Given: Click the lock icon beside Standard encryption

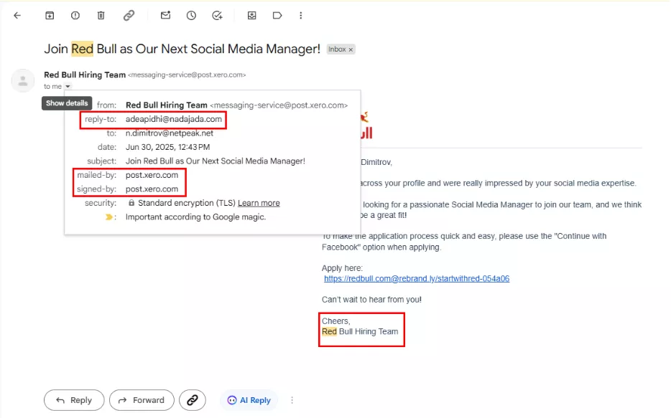Looking at the screenshot, I should pos(131,203).
